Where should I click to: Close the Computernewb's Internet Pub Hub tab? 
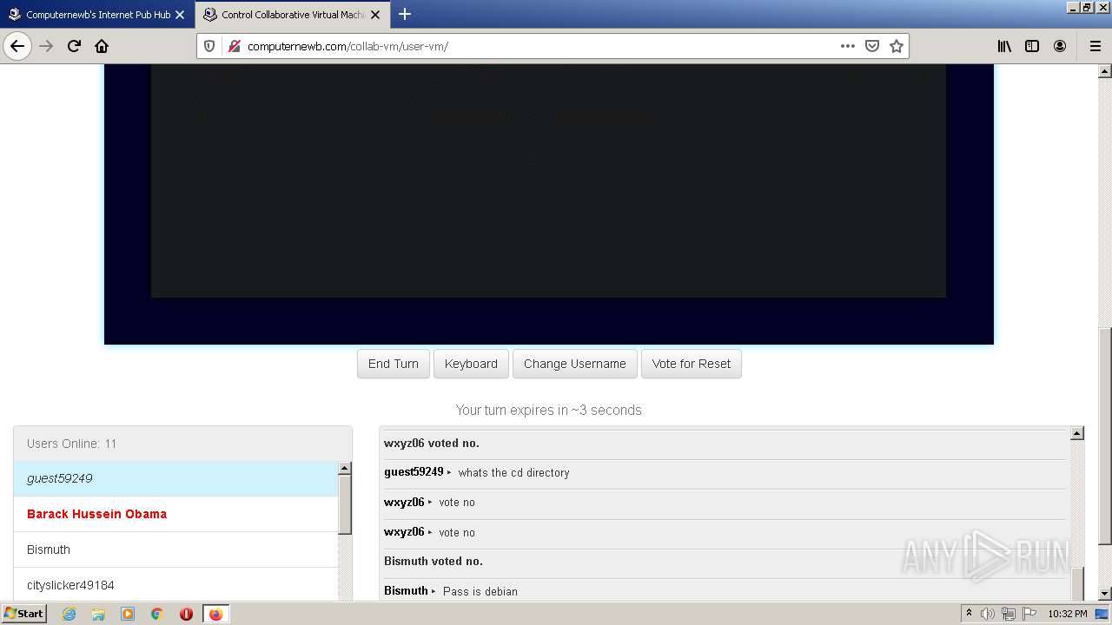[x=180, y=15]
